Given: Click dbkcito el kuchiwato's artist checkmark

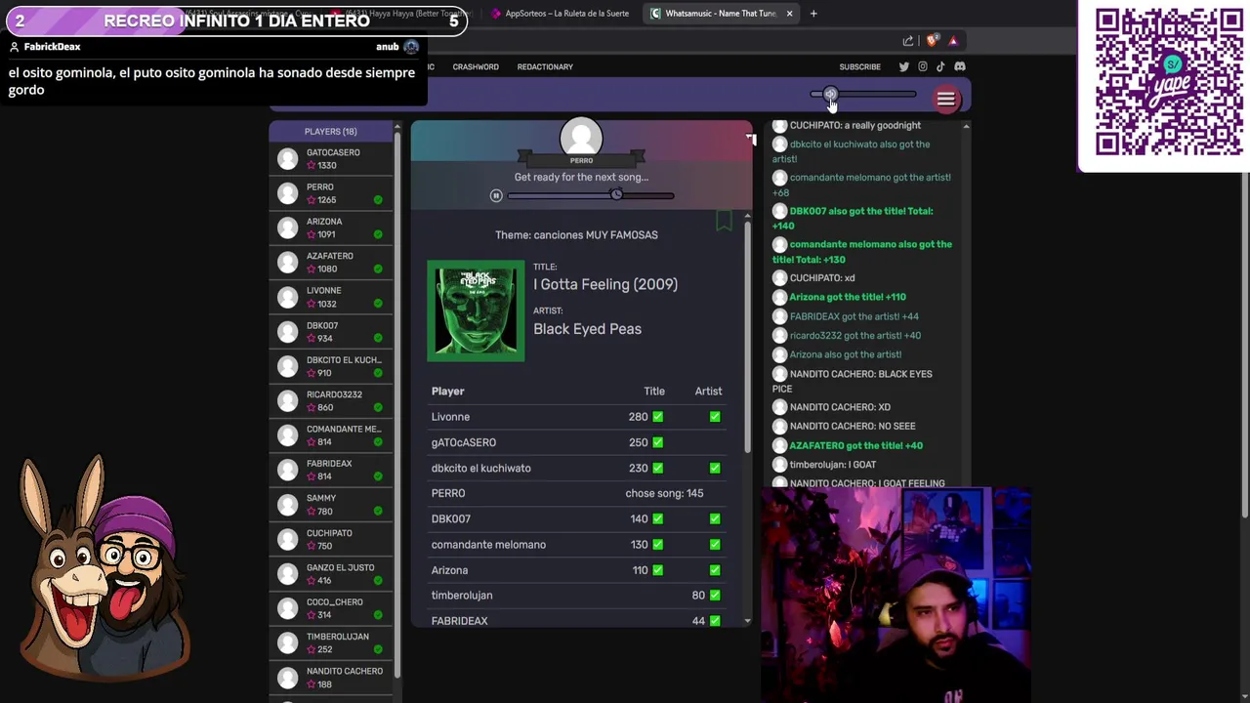Looking at the screenshot, I should (715, 468).
